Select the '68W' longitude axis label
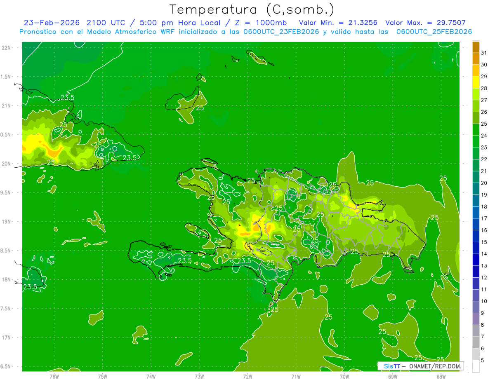The image size is (495, 382). (x=441, y=376)
